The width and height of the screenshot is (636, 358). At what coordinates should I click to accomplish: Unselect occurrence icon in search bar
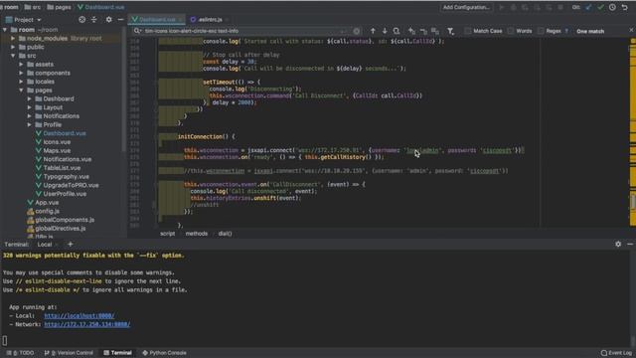tap(423, 31)
